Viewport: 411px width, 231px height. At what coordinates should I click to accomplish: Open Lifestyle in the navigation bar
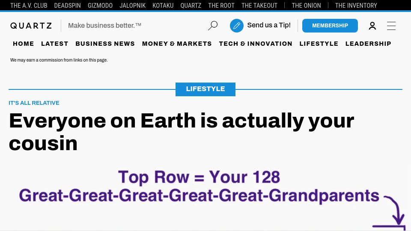(x=319, y=44)
